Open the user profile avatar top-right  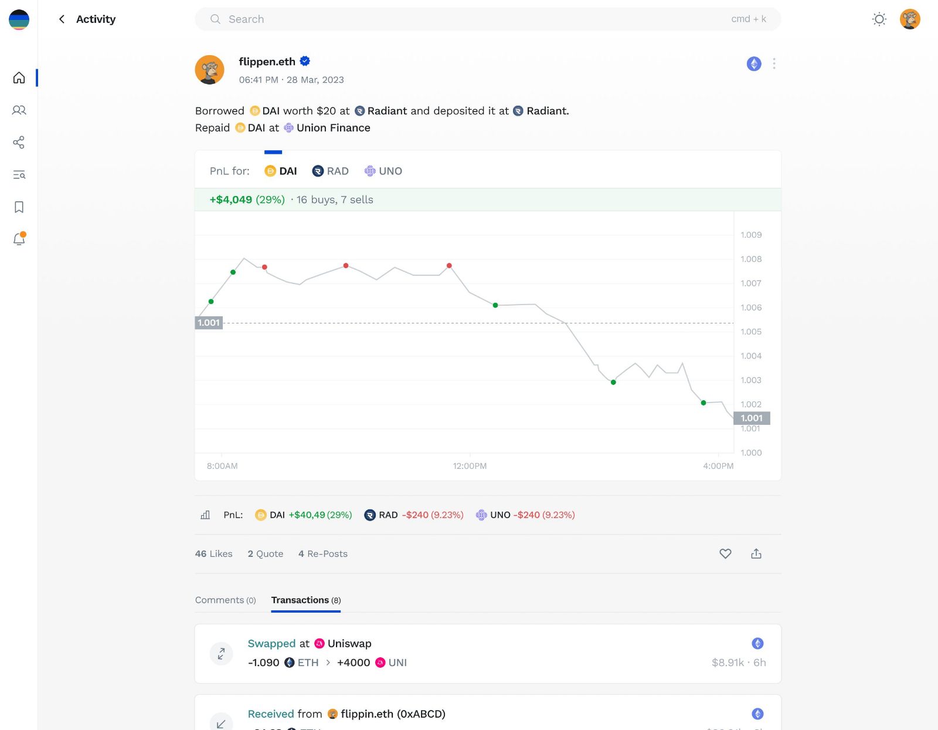tap(910, 19)
